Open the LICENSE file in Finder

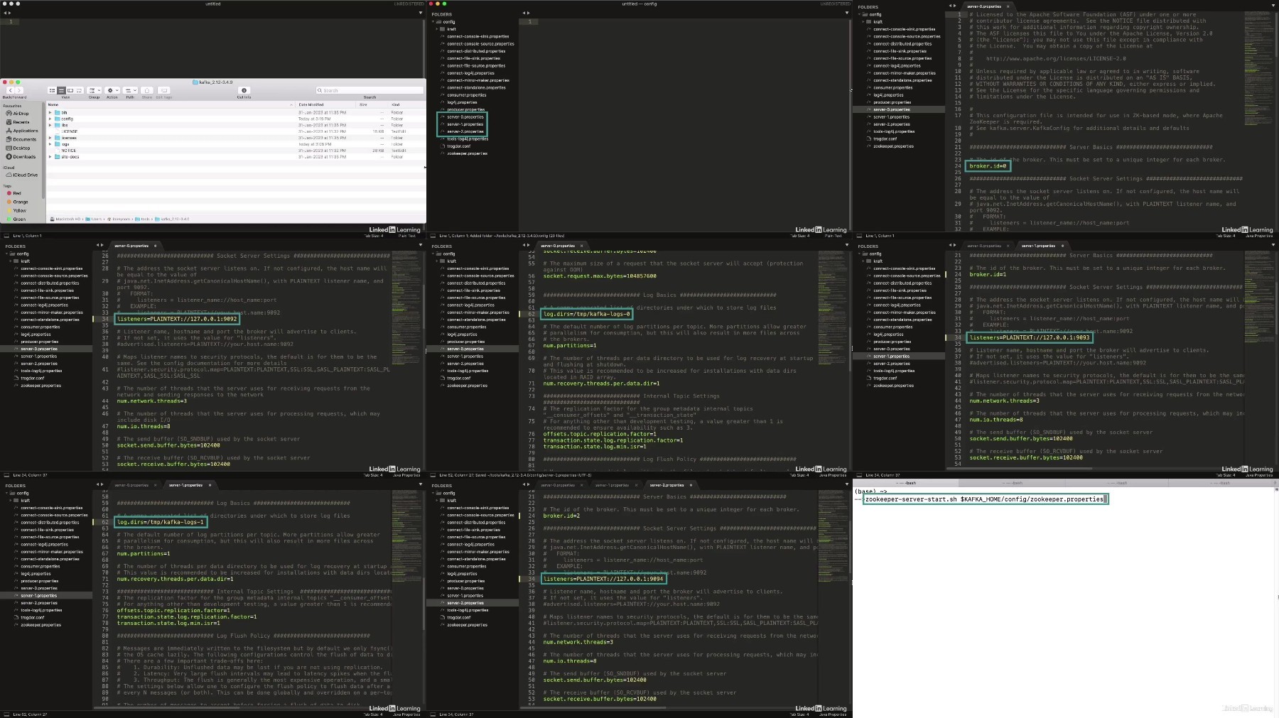point(69,131)
